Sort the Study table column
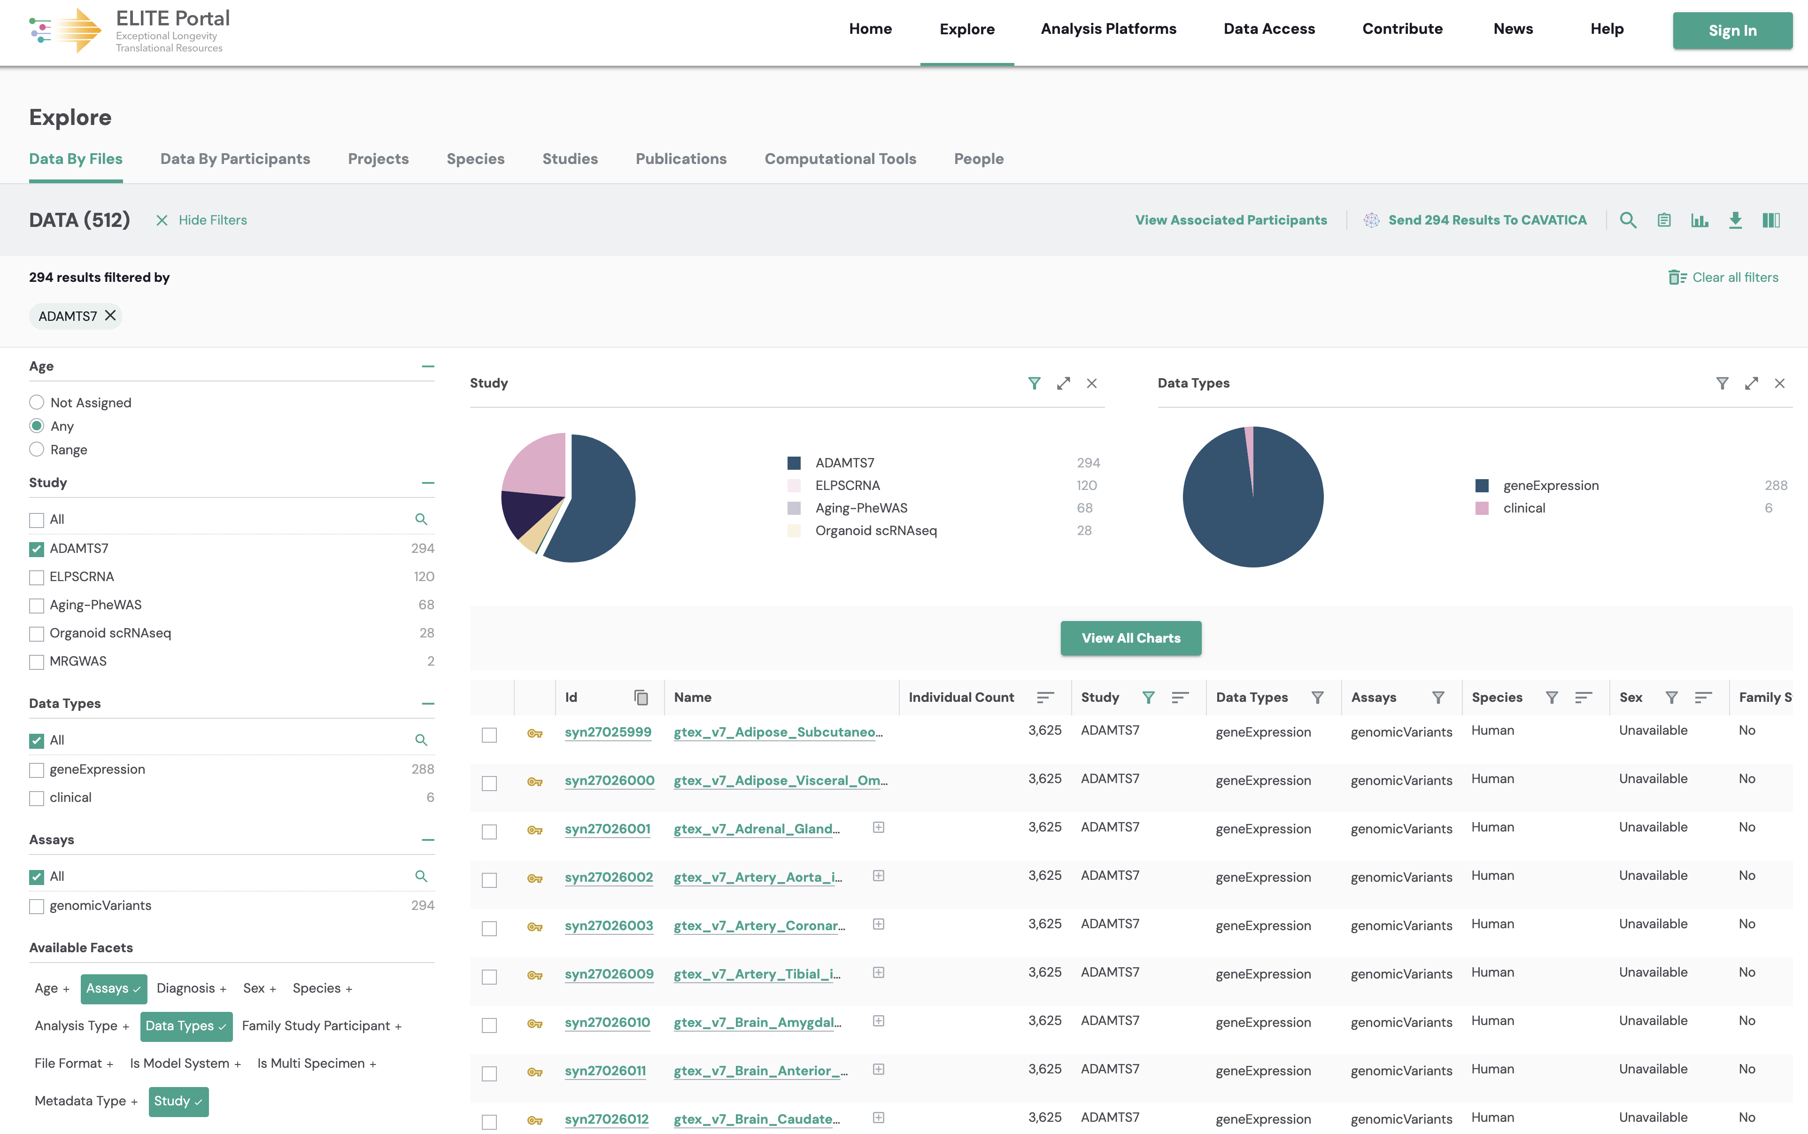1808x1134 pixels. 1180,698
